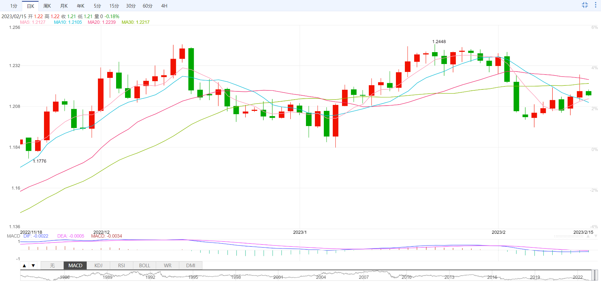Switch to the 年K yearly tab
This screenshot has width=601, height=292.
[x=81, y=6]
